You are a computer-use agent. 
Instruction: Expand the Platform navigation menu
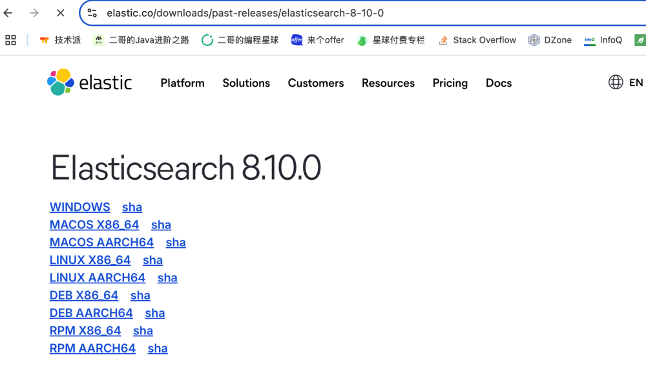click(182, 83)
